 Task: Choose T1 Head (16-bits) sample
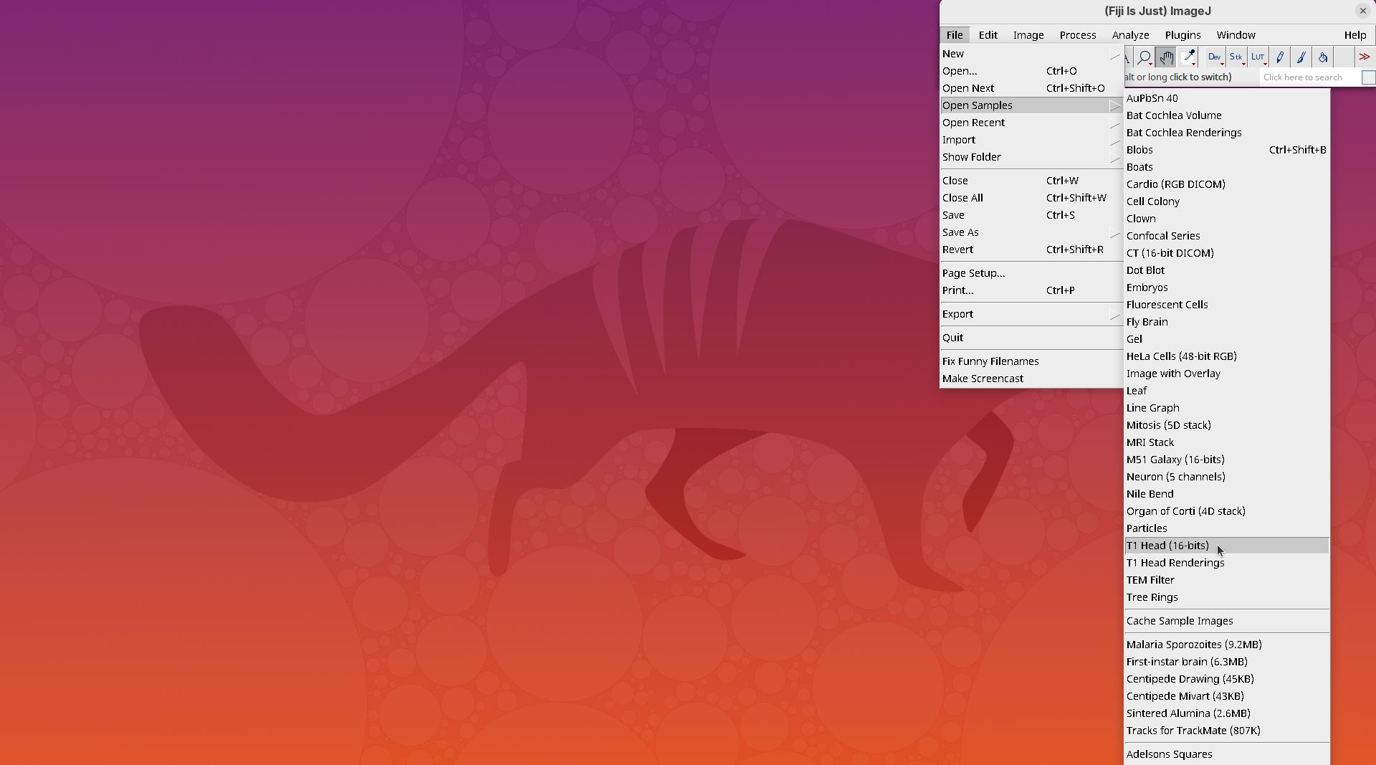tap(1167, 546)
